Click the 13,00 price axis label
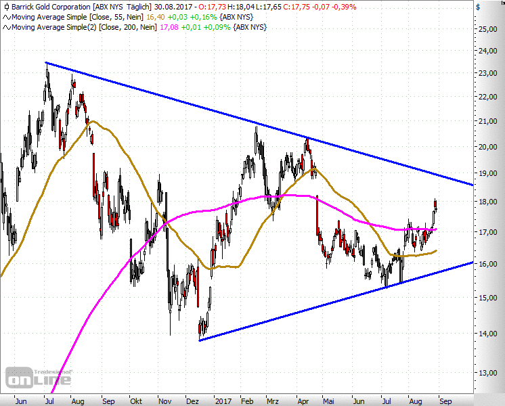This screenshot has height=406, width=505. pos(488,373)
